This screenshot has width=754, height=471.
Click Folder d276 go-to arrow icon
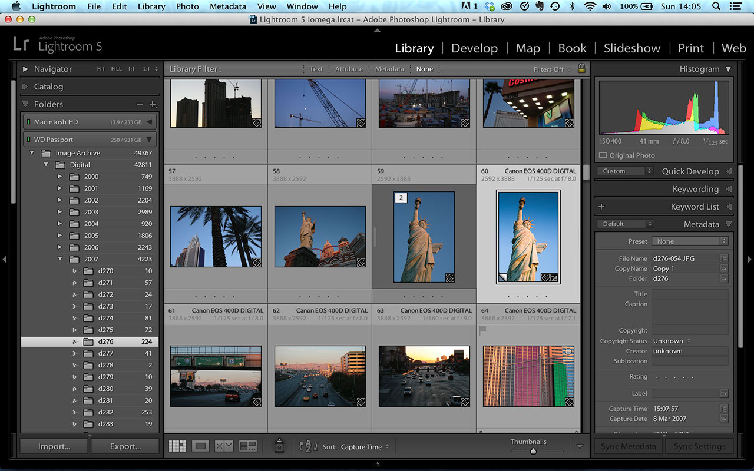point(724,278)
